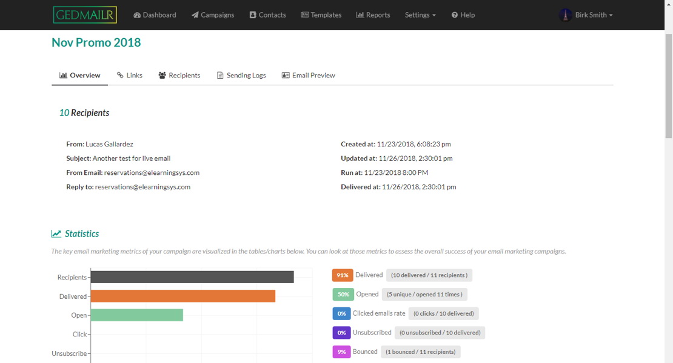Open the Birk Smith account dropdown
Image resolution: width=673 pixels, height=363 pixels.
594,15
